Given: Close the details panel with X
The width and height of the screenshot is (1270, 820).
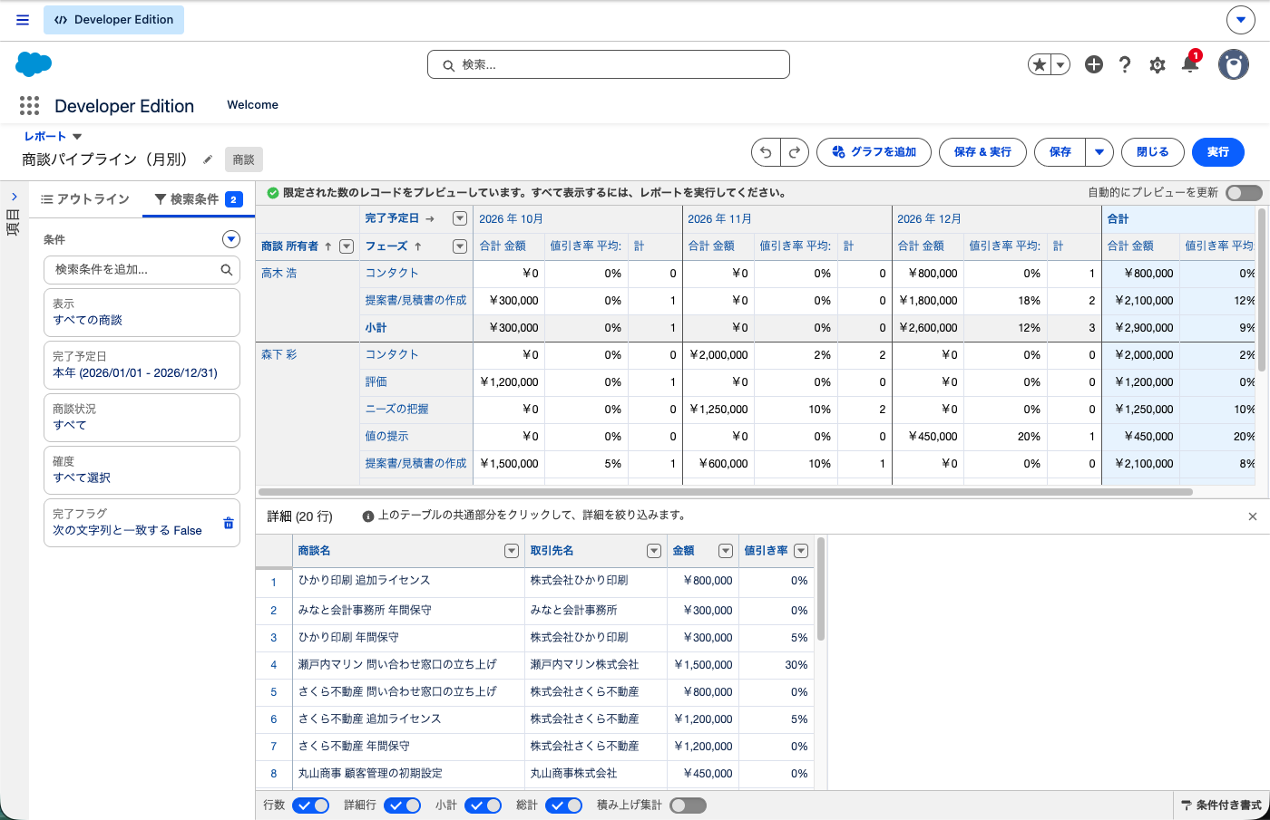Looking at the screenshot, I should [1253, 516].
